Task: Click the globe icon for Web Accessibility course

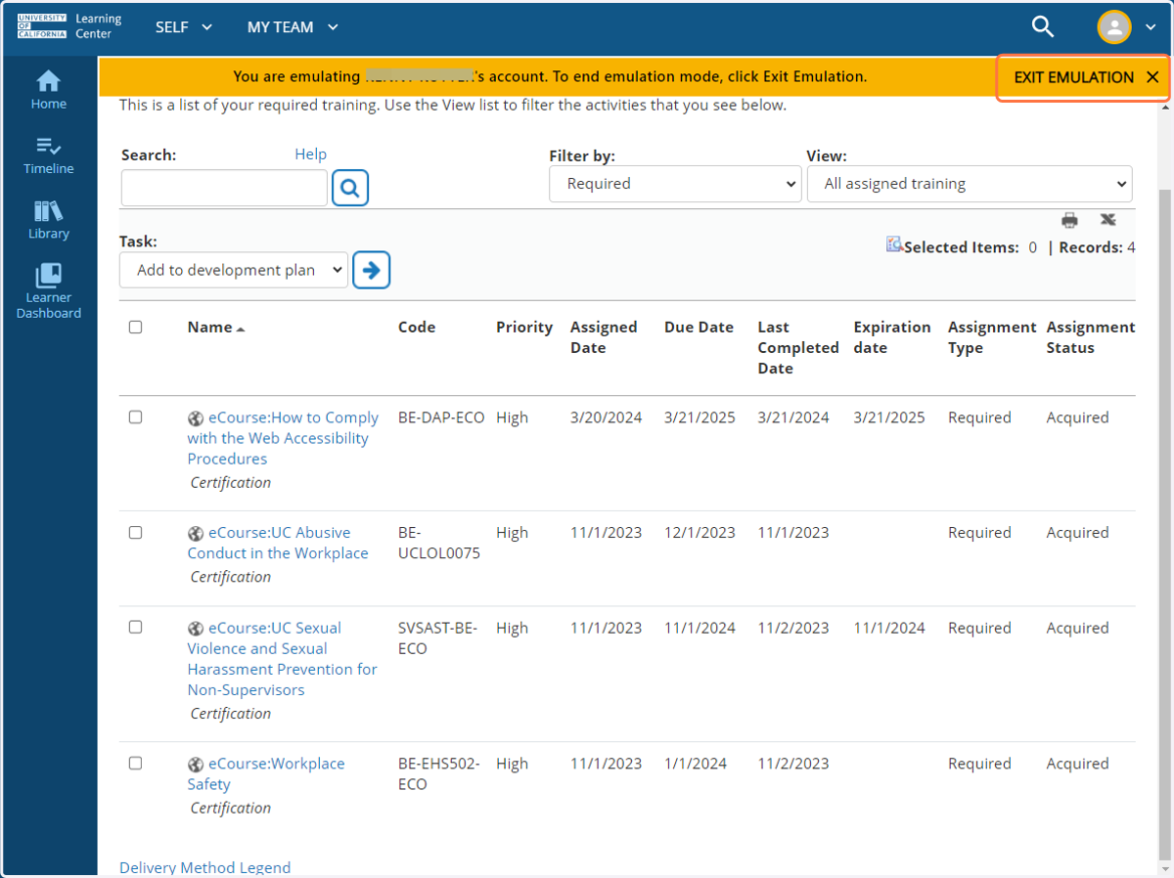Action: point(196,418)
